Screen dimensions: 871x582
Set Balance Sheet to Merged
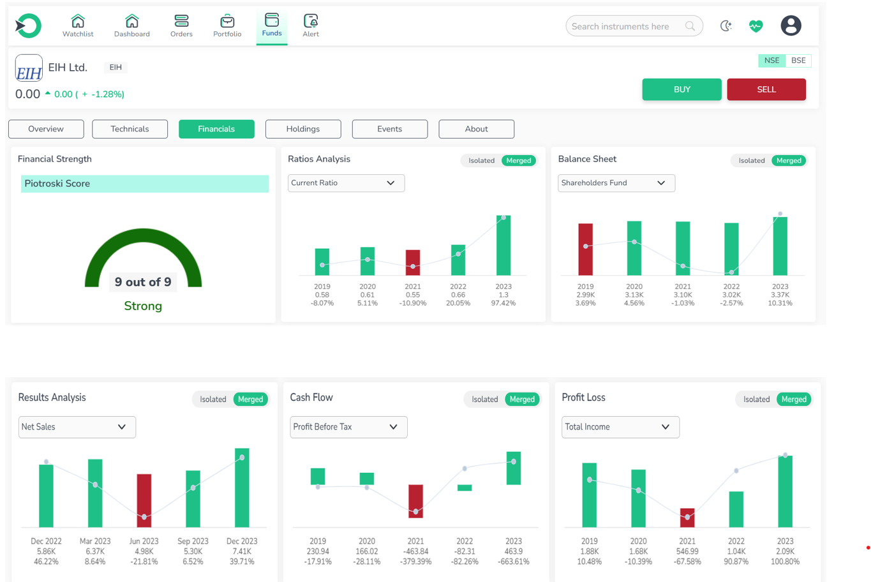click(789, 161)
